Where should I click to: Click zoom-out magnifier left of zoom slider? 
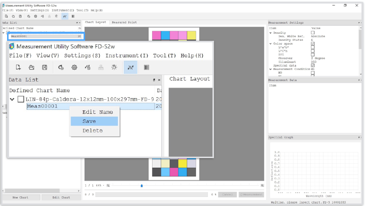tap(108, 185)
